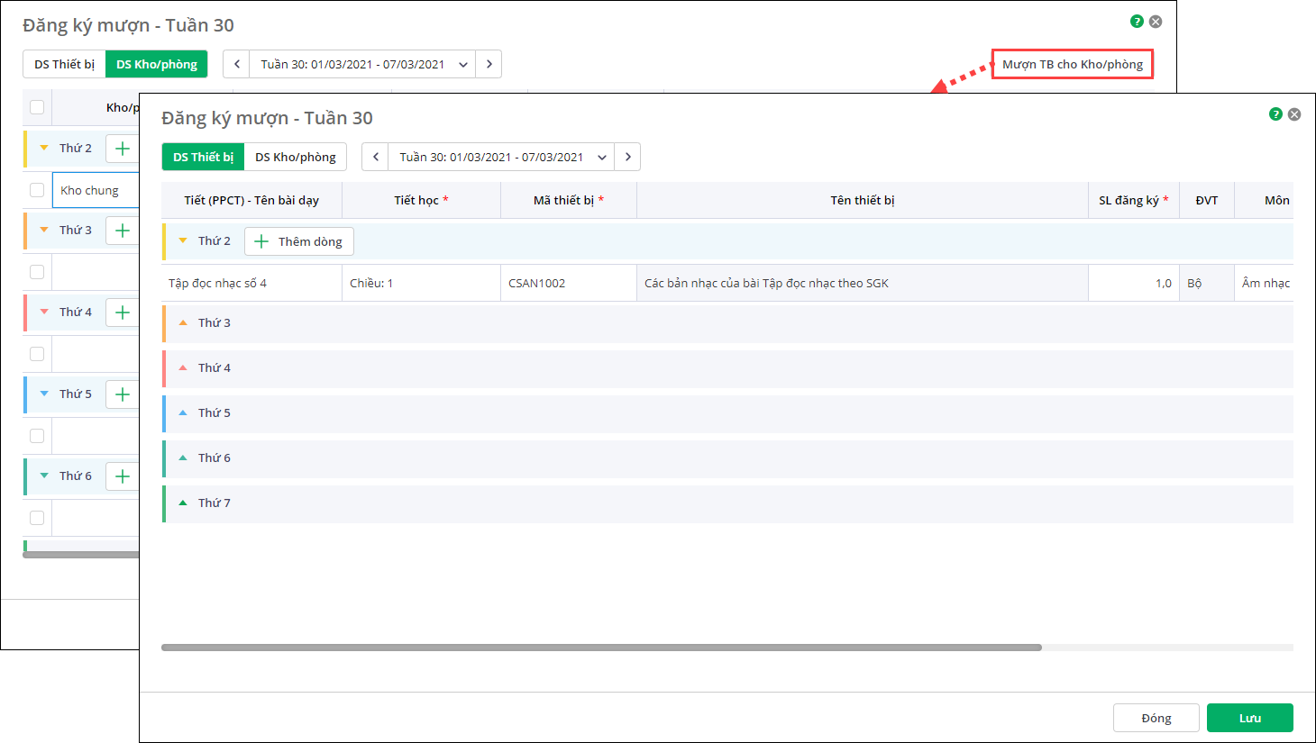The image size is (1316, 743).
Task: Check the row checkbox under Thứ 3 in back window
Action: [37, 272]
